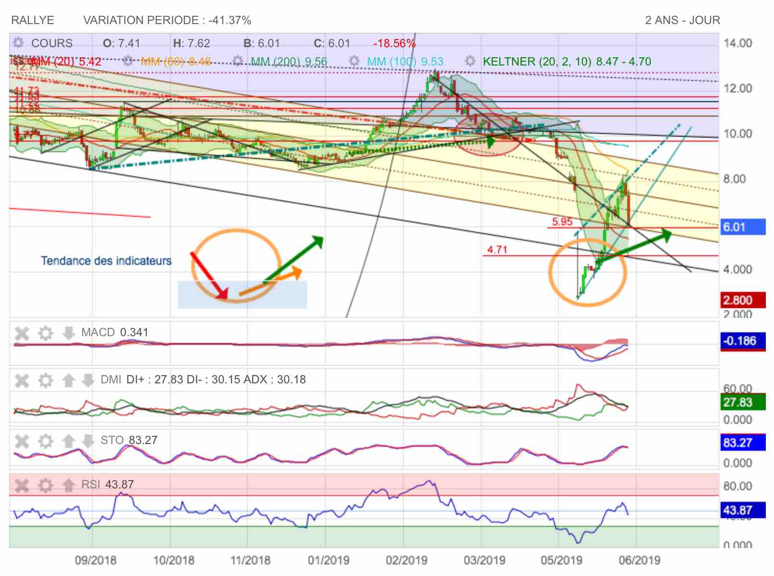Remove the MACD indicator panel

coord(22,333)
